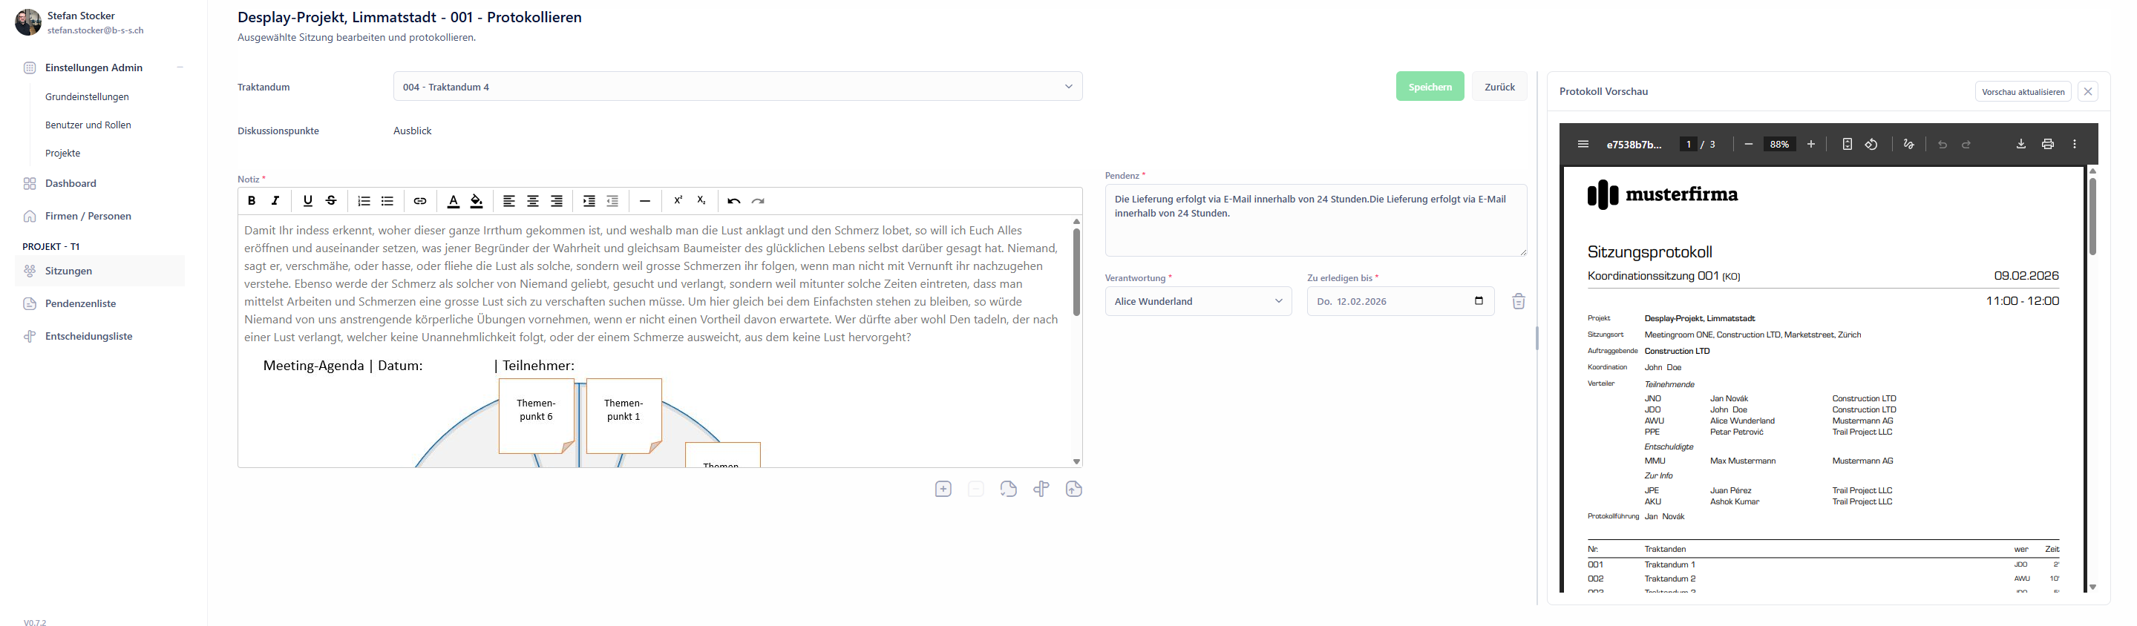Screen dimensions: 2137x626
Task: Insert a hyperlink via the link icon
Action: (420, 201)
